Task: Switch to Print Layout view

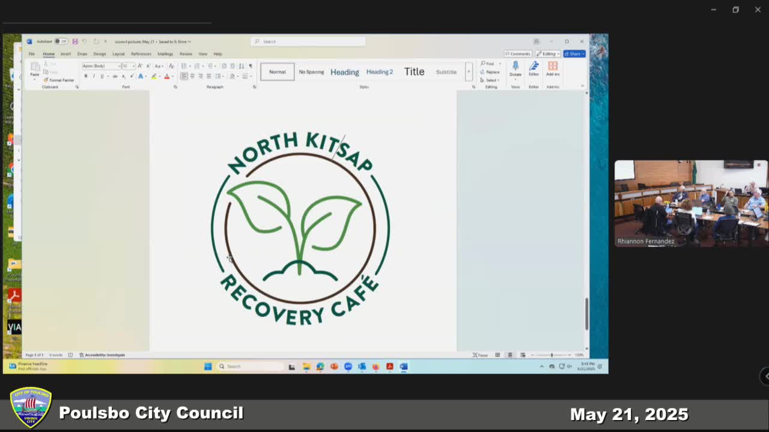Action: tap(510, 355)
